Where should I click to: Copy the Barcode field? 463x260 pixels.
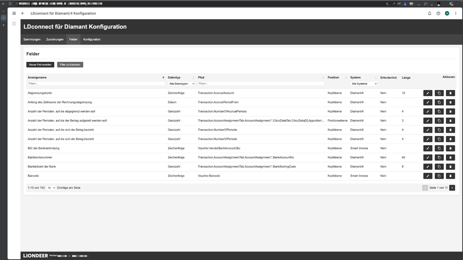439,176
